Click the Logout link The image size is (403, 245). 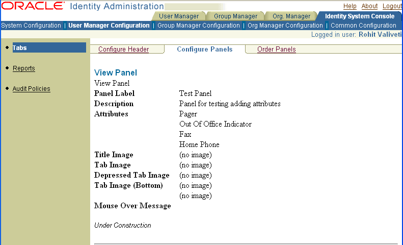tap(392, 6)
